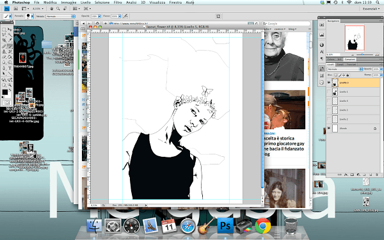This screenshot has width=384, height=240.
Task: Toggle lock all in Livelli panel
Action: [348, 75]
